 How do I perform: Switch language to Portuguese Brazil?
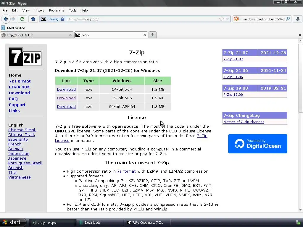click(25, 163)
